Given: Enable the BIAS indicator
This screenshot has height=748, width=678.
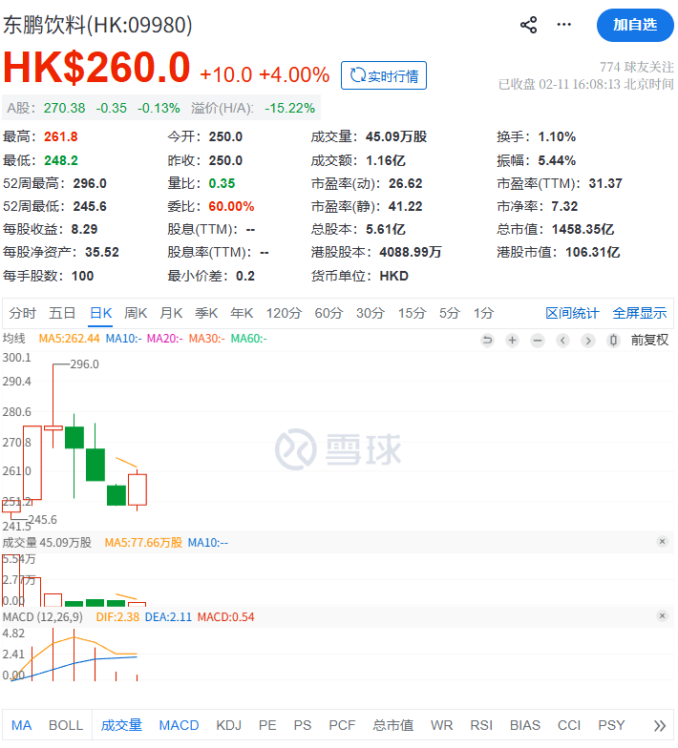Looking at the screenshot, I should click(x=525, y=725).
